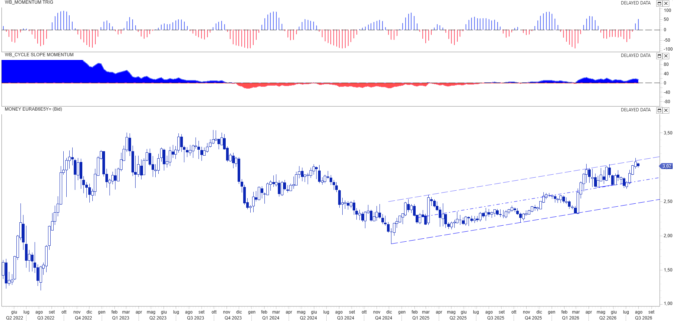Click the Q2 2022 quarter label

(x=15, y=318)
